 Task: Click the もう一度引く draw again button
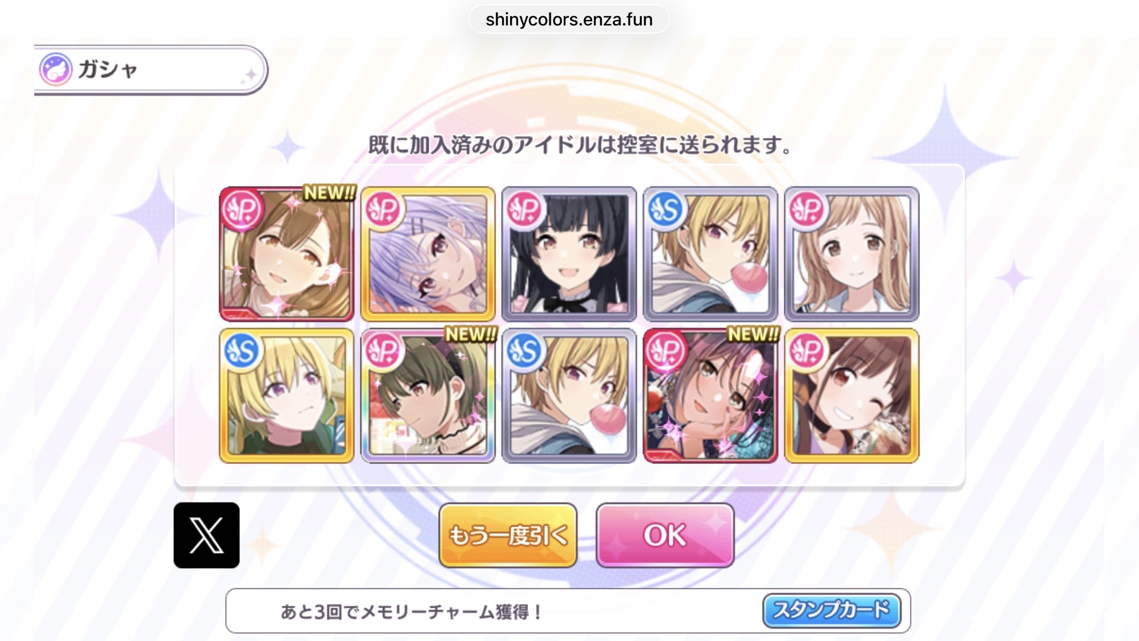pyautogui.click(x=508, y=535)
